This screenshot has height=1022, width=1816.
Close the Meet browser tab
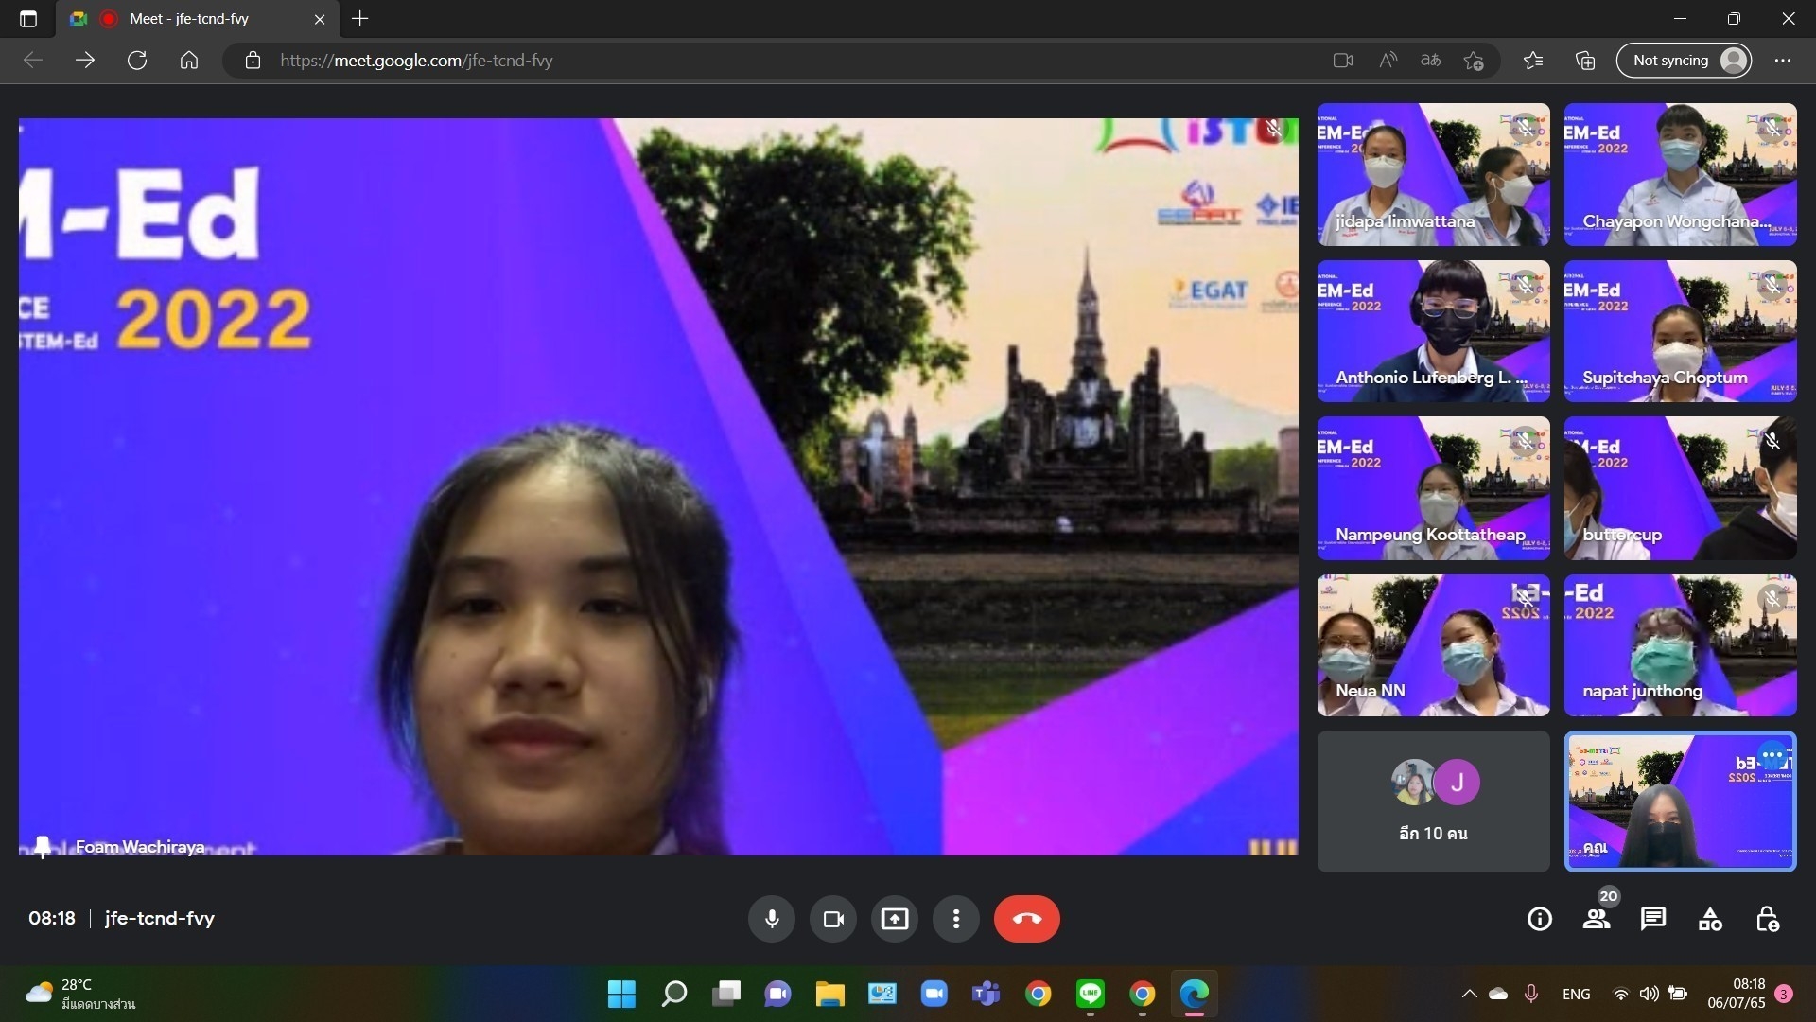pos(320,19)
